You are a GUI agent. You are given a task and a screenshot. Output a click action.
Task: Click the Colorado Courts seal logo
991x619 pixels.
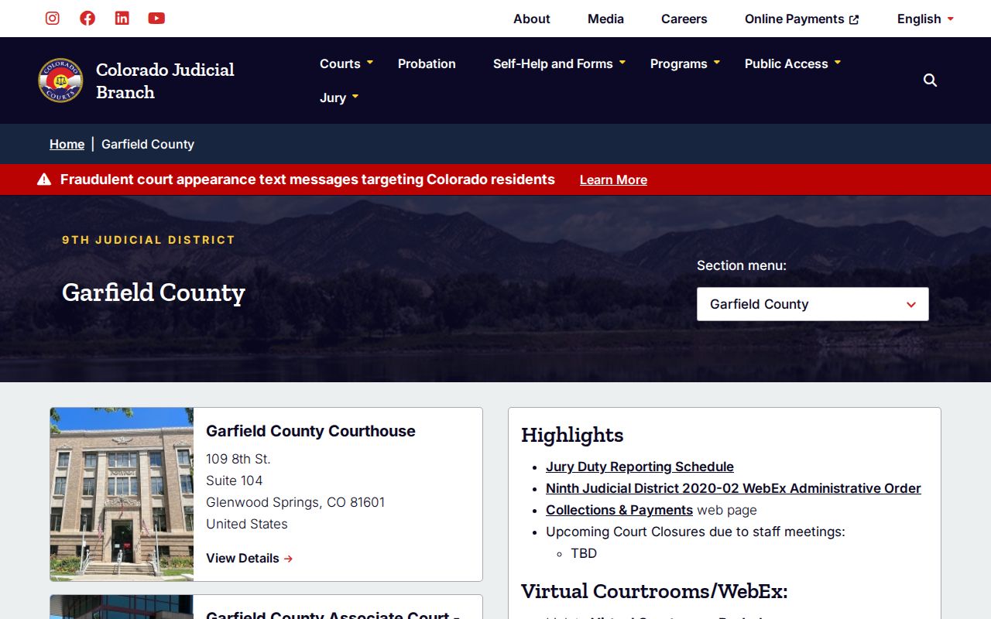60,80
